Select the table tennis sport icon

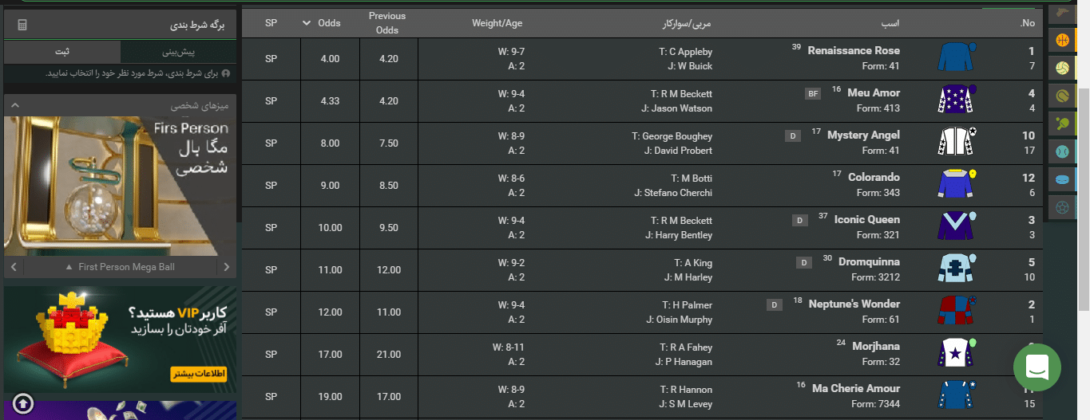(1063, 124)
